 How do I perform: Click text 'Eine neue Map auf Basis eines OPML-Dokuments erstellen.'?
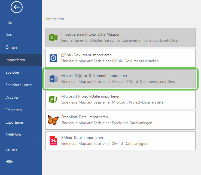[x=110, y=61]
